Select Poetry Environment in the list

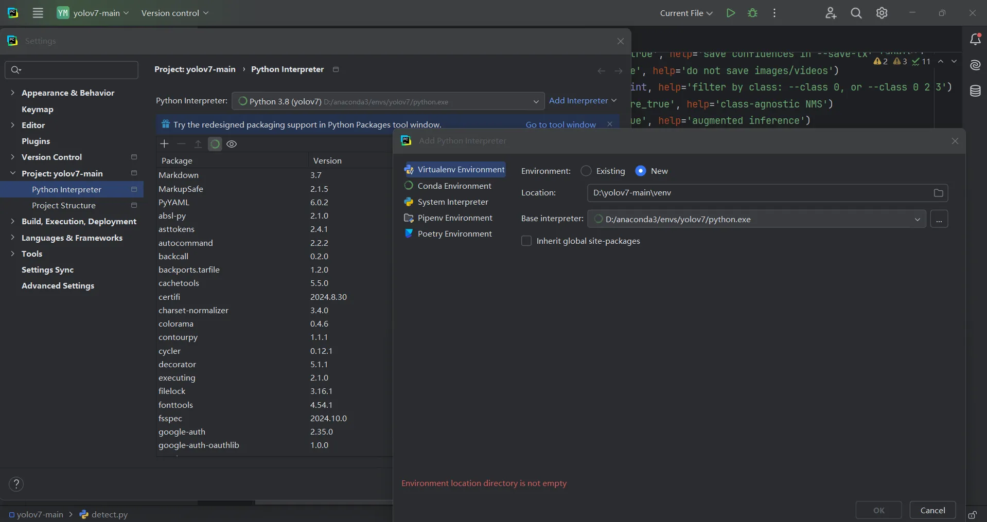(x=454, y=234)
